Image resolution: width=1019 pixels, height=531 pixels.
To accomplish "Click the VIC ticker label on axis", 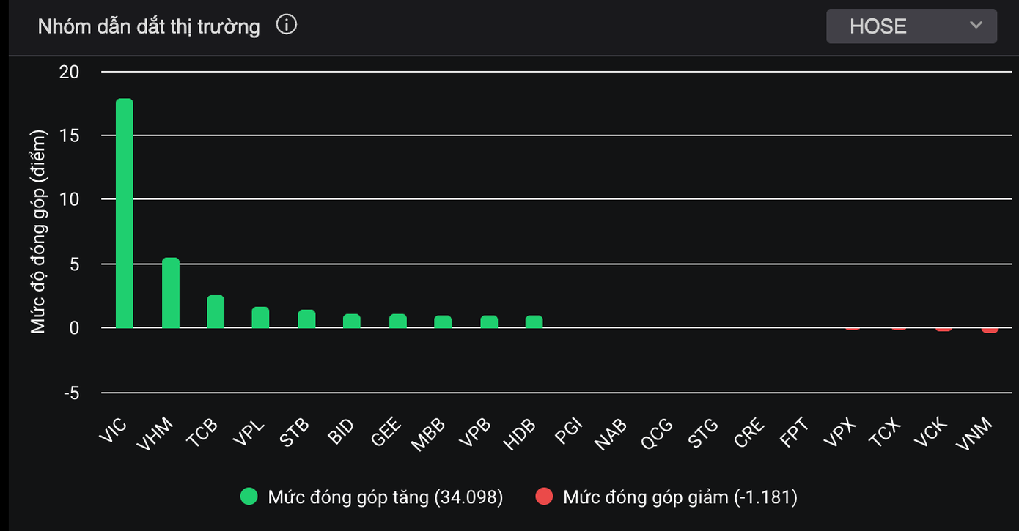I will tap(114, 431).
